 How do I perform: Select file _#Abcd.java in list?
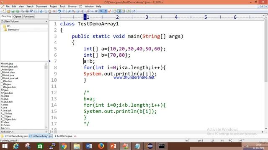[7, 70]
